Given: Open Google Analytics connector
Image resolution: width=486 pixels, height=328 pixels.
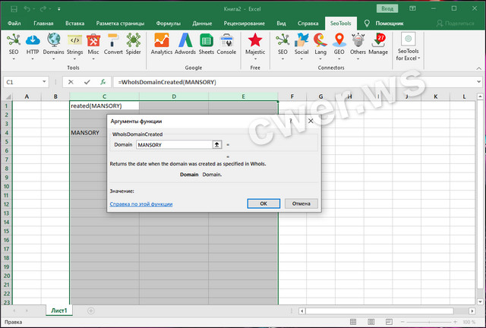Looking at the screenshot, I should pos(162,44).
